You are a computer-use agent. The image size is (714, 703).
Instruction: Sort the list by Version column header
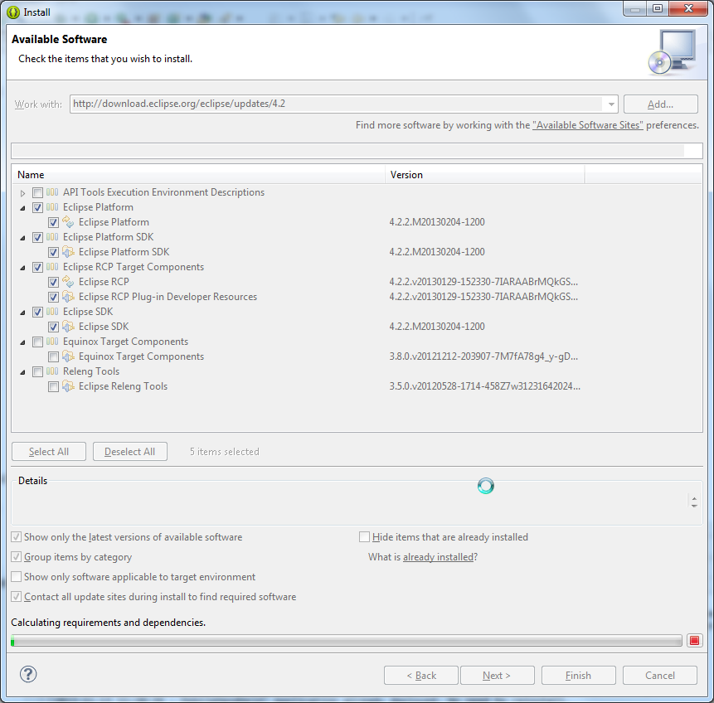coord(485,175)
